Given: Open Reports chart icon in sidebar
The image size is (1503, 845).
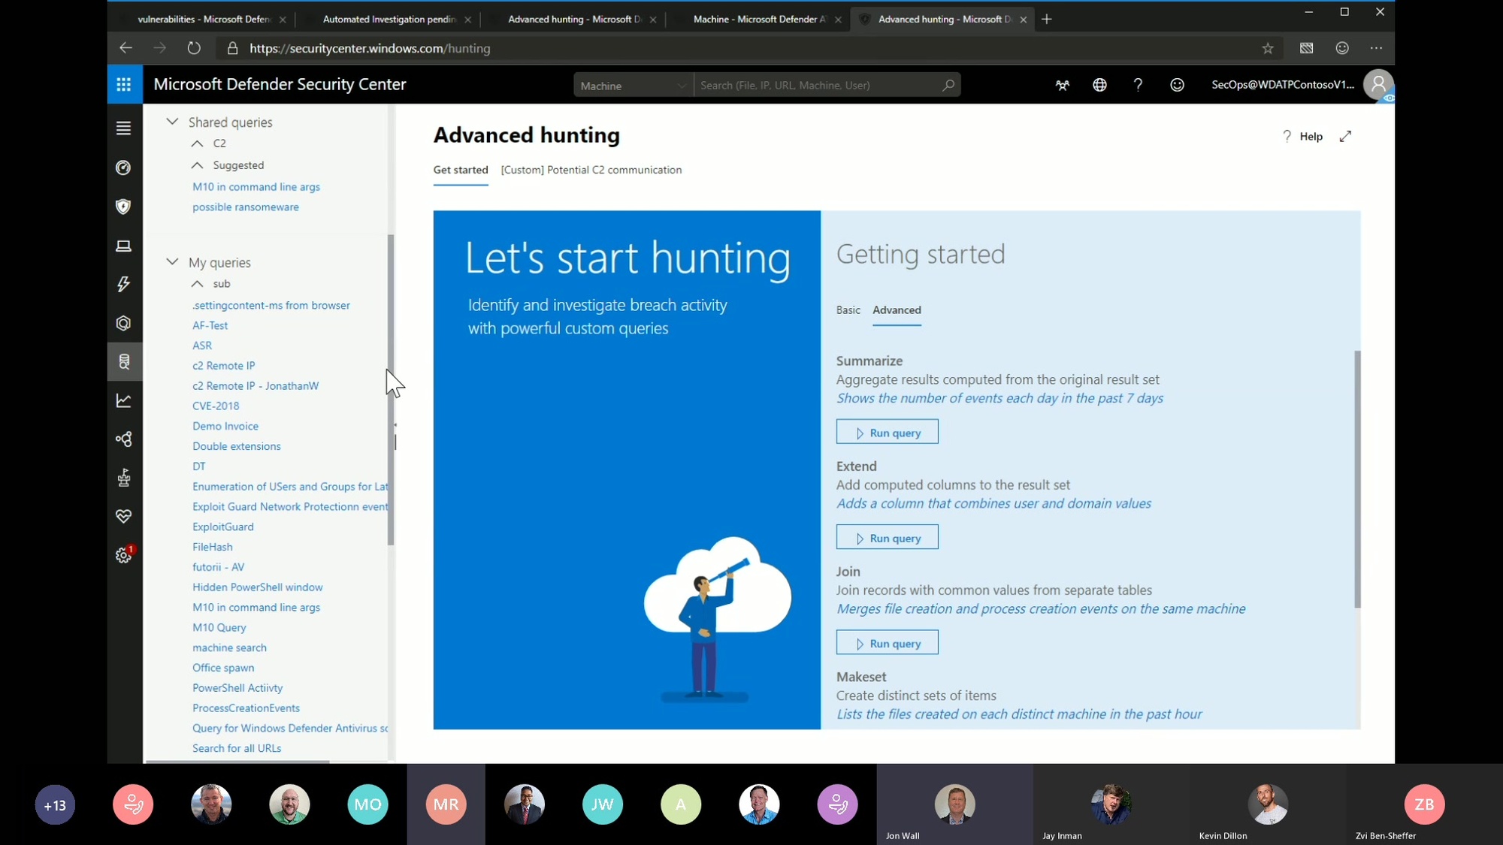Looking at the screenshot, I should [x=124, y=400].
